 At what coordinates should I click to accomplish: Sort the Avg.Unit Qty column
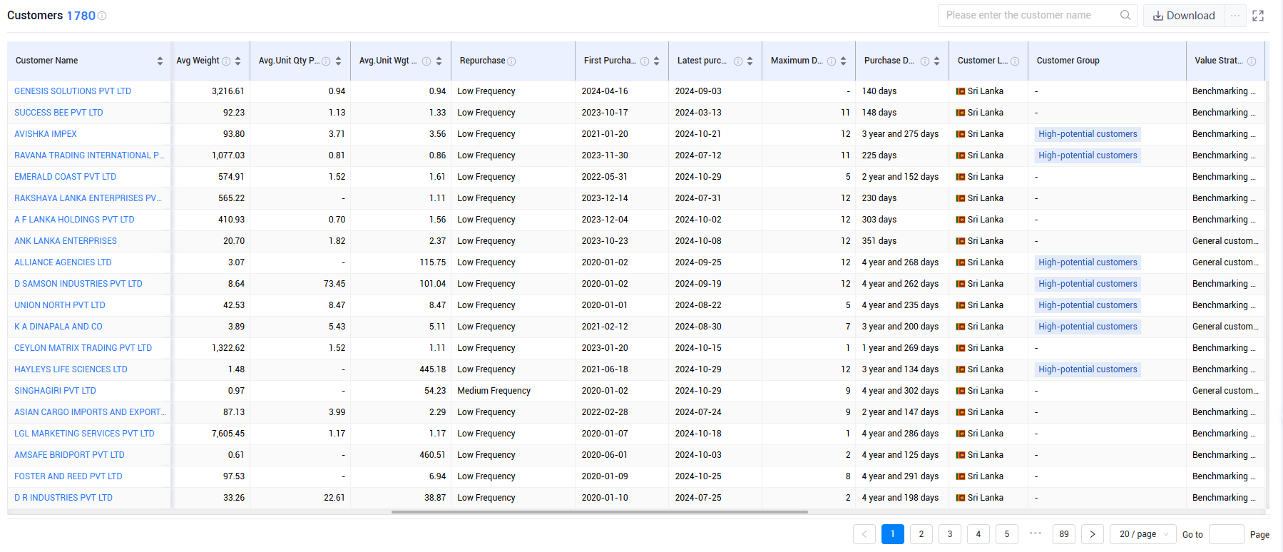(338, 61)
